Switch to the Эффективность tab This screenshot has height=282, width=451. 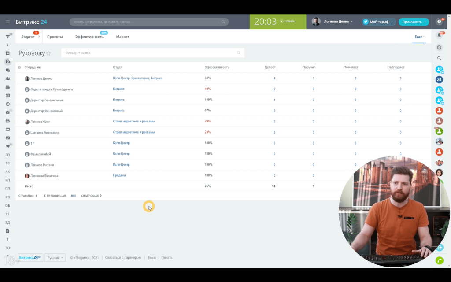tap(89, 37)
